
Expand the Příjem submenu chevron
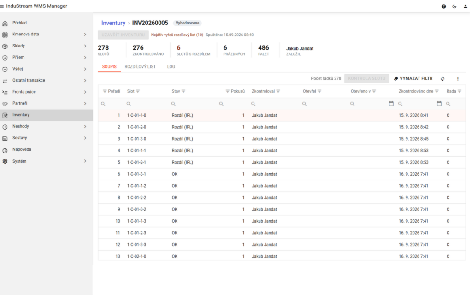coord(85,58)
